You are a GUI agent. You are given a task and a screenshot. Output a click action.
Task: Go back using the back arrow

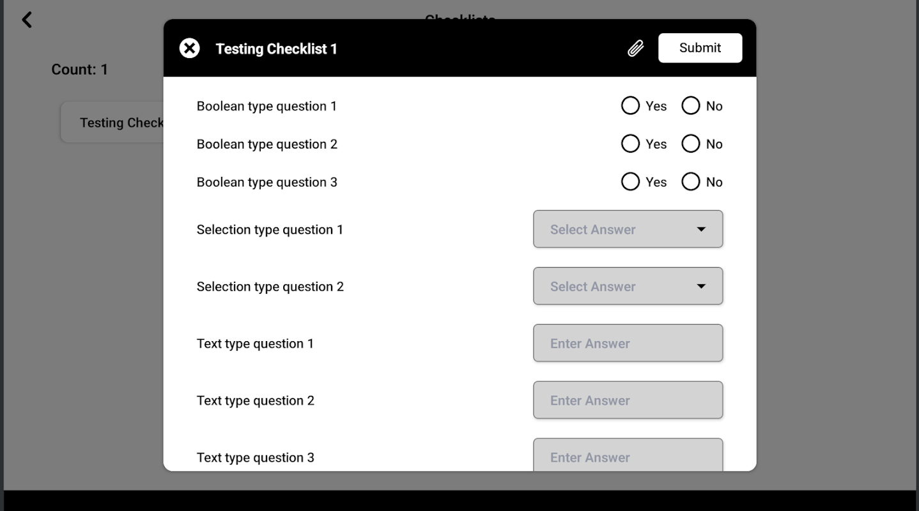click(x=27, y=20)
